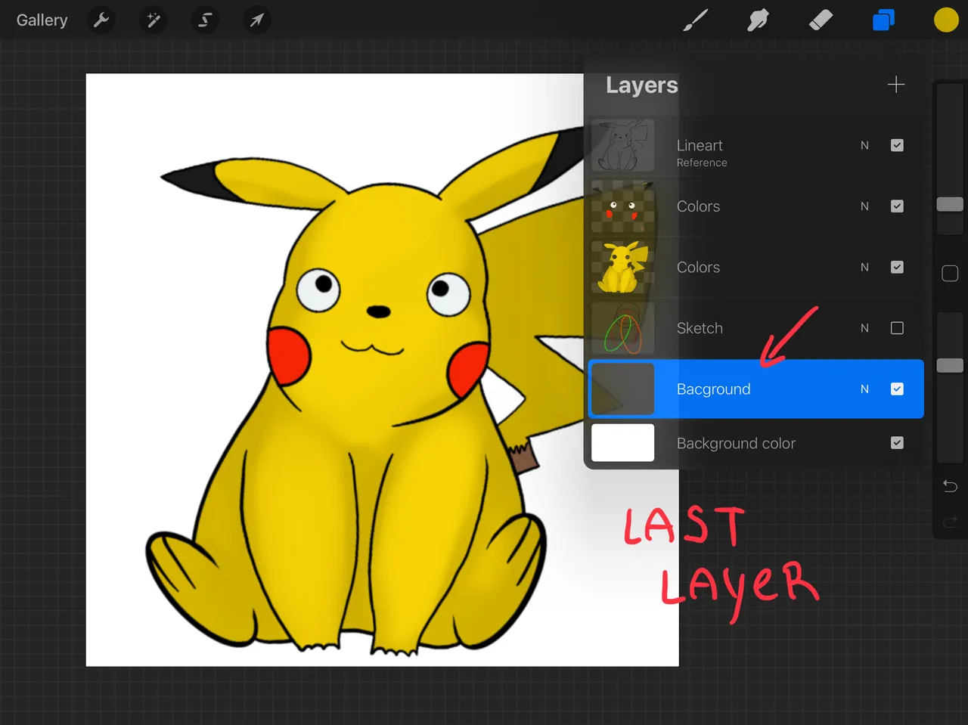Screen dimensions: 968x725
Task: Tap the Modify square button between the sliders
Action: (950, 274)
